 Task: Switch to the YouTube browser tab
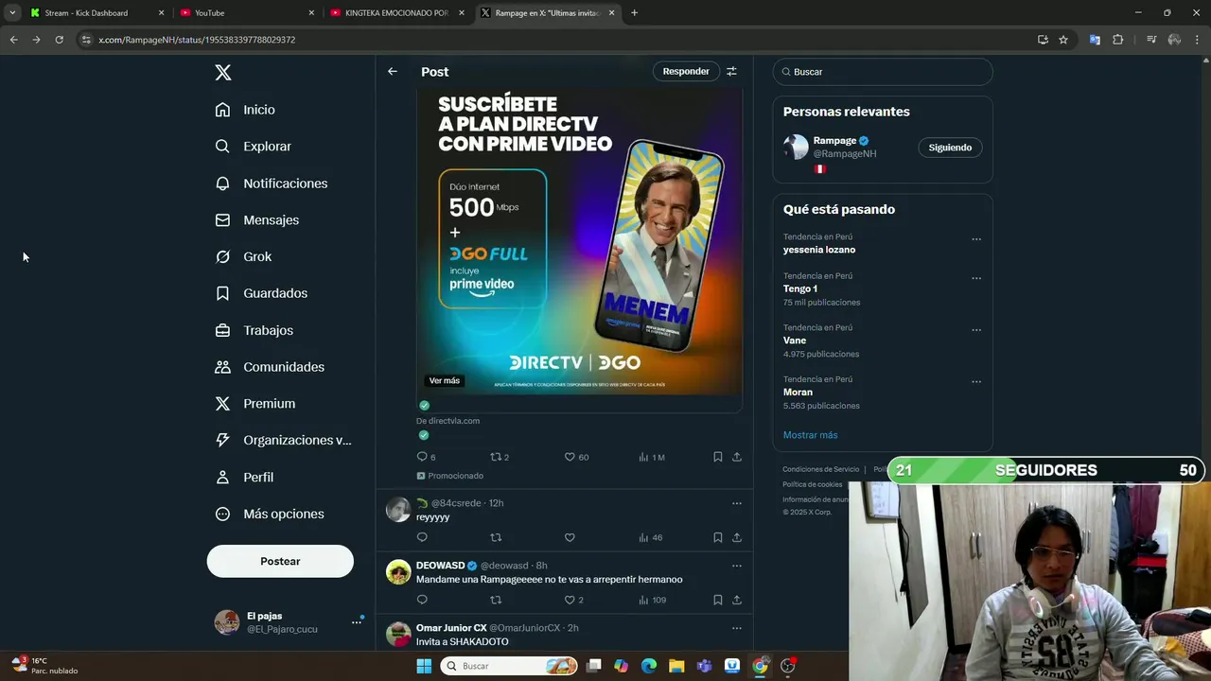tap(246, 13)
